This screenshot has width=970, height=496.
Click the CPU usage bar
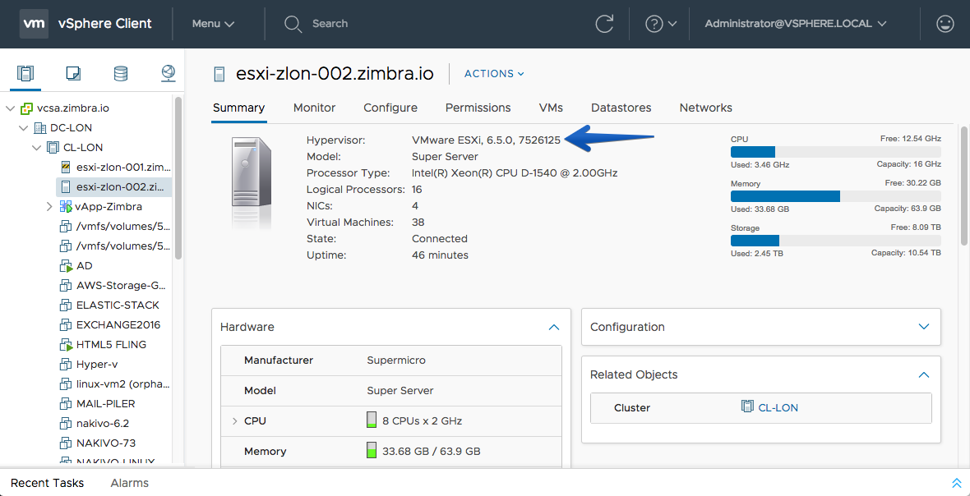(x=836, y=152)
